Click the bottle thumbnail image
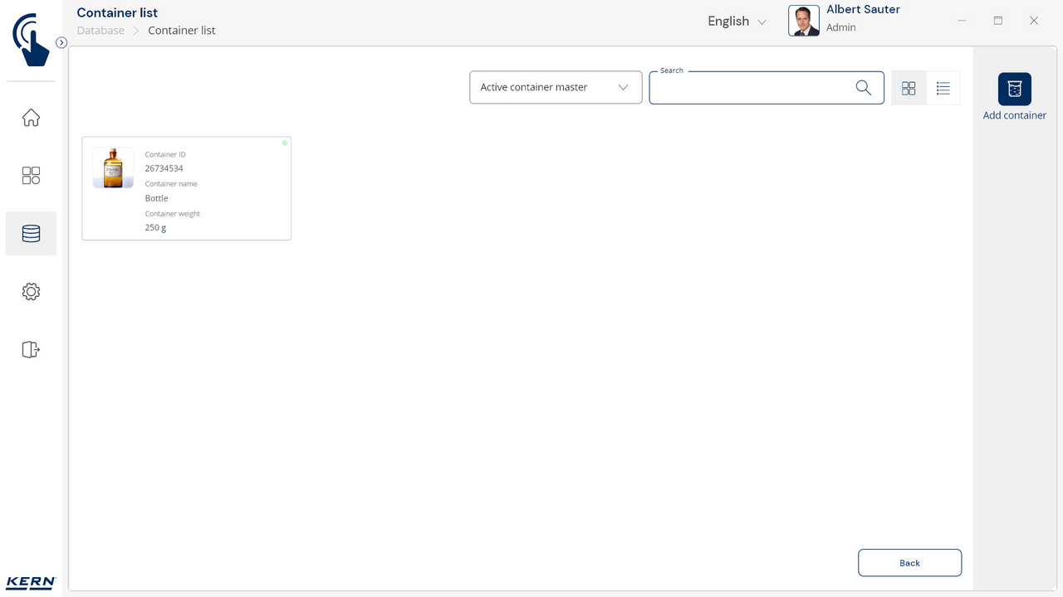The height and width of the screenshot is (597, 1063). click(x=113, y=167)
